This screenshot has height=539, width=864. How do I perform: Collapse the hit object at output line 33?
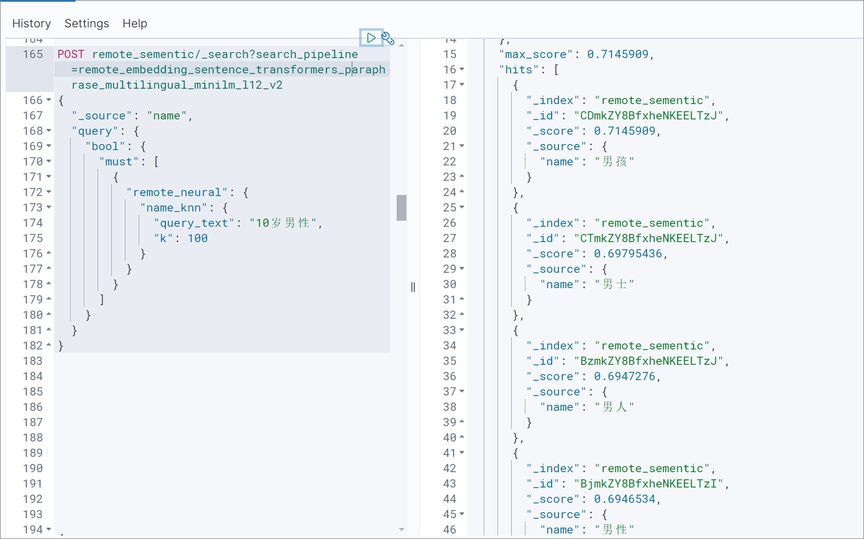coord(462,330)
